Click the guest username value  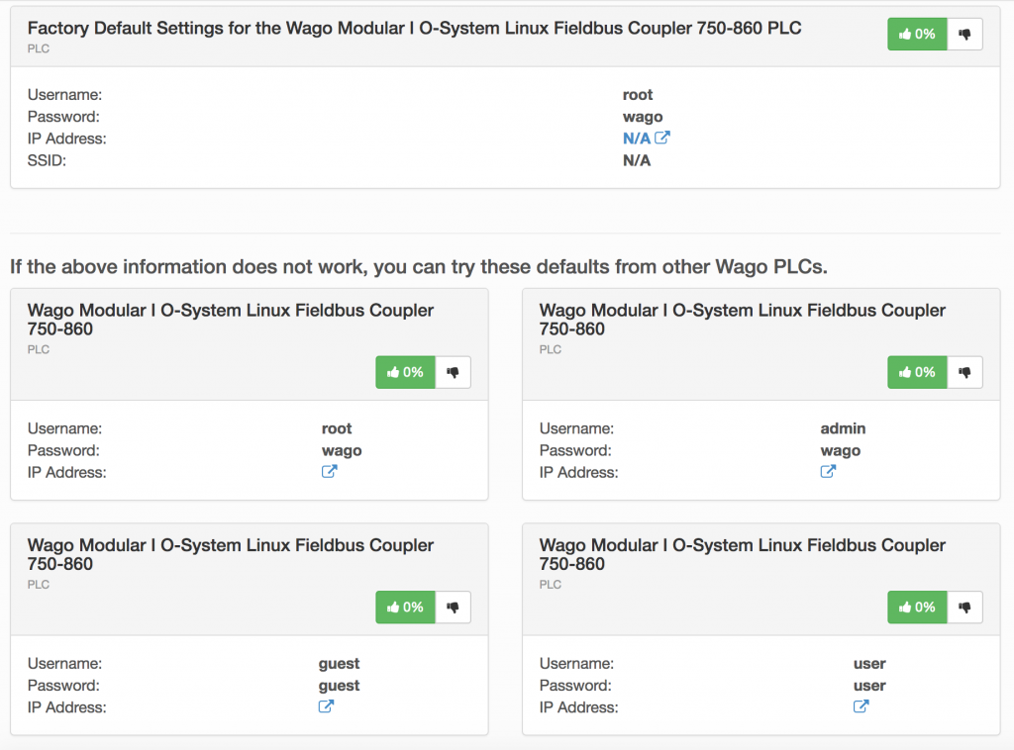tap(339, 664)
